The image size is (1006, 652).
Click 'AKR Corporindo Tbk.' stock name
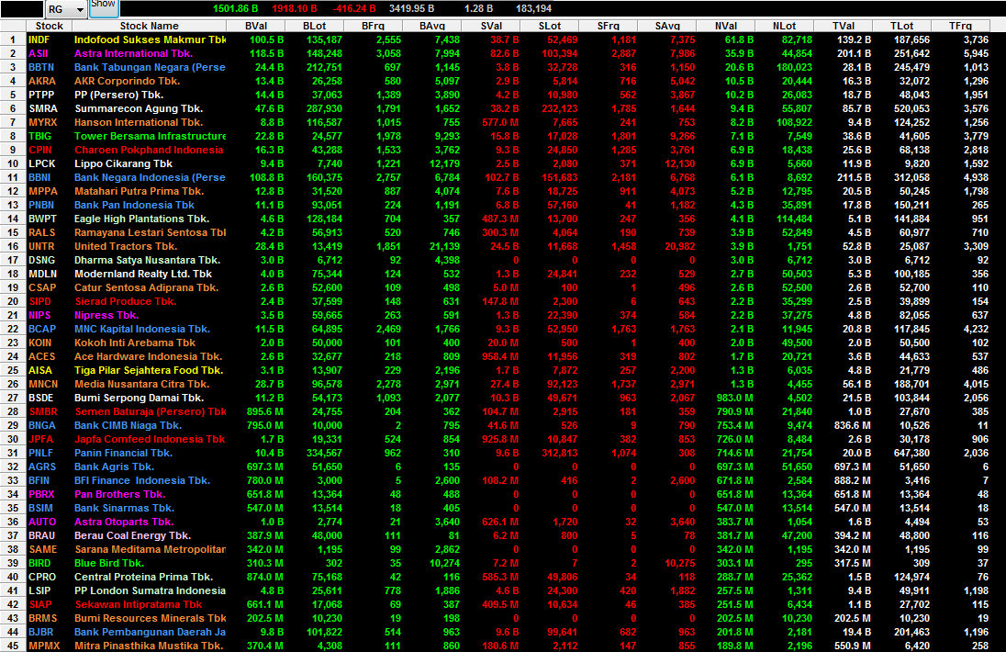[127, 81]
